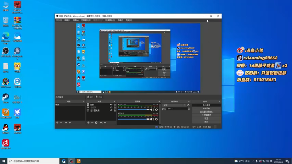Pop out the Audio Mixer dock panel
Viewport: 292px width, 164px height.
click(159, 102)
